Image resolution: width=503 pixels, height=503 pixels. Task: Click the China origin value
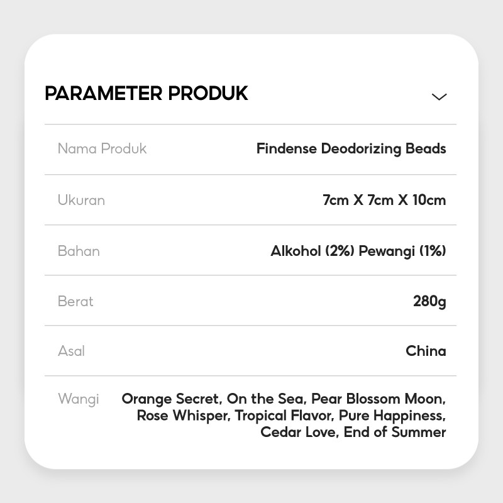(426, 351)
